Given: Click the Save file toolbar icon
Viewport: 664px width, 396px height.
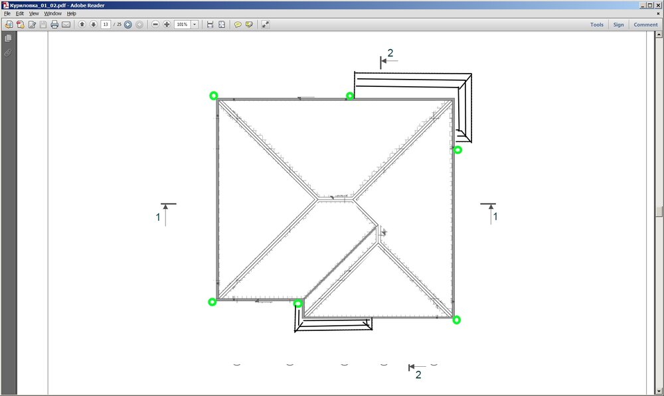Looking at the screenshot, I should click(x=43, y=25).
